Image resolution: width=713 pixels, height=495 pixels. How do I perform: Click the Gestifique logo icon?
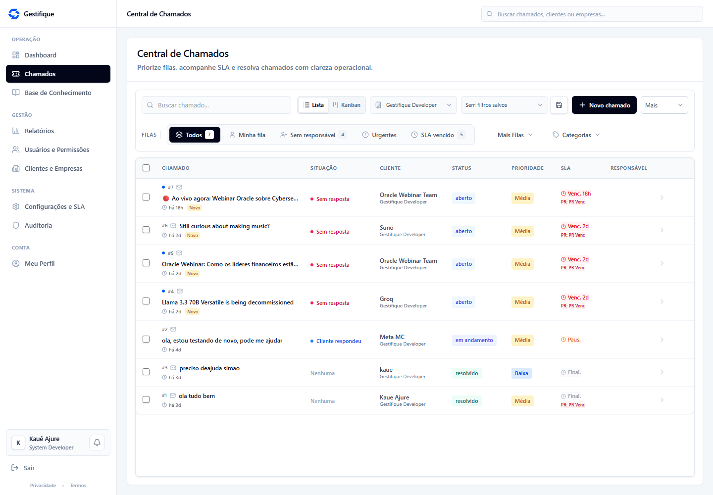[14, 14]
